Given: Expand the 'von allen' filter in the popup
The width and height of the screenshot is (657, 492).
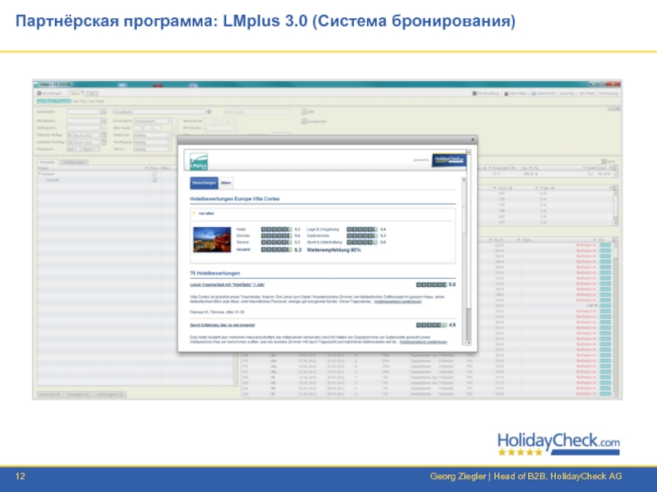Looking at the screenshot, I should pyautogui.click(x=194, y=213).
